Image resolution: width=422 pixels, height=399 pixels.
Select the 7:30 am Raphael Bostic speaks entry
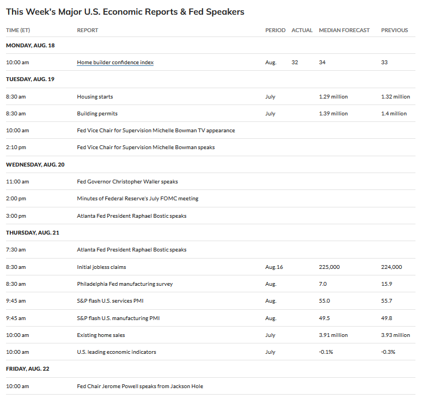tap(211, 250)
